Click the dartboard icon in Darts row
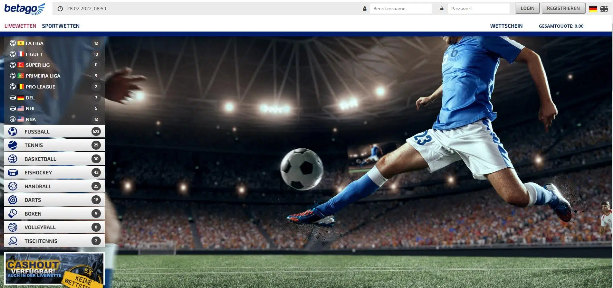This screenshot has width=613, height=288. pos(13,200)
